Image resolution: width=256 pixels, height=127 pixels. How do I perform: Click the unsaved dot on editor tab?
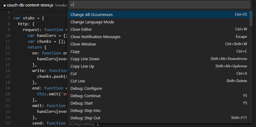point(5,5)
